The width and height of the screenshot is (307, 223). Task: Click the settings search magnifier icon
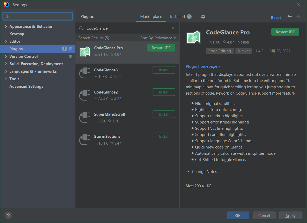[7, 16]
